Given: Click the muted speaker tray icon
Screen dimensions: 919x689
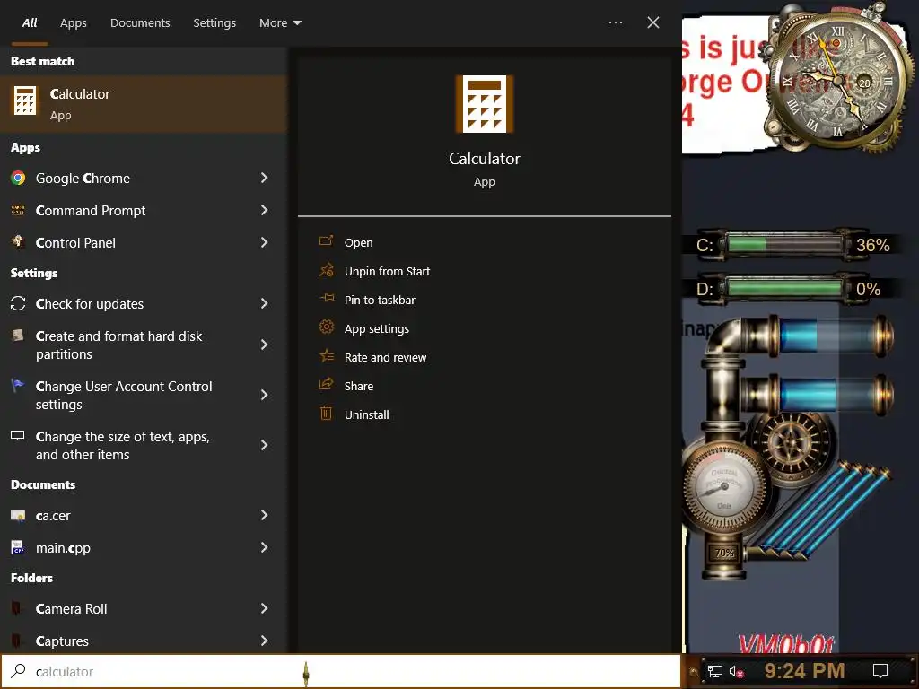Looking at the screenshot, I should click(x=736, y=671).
